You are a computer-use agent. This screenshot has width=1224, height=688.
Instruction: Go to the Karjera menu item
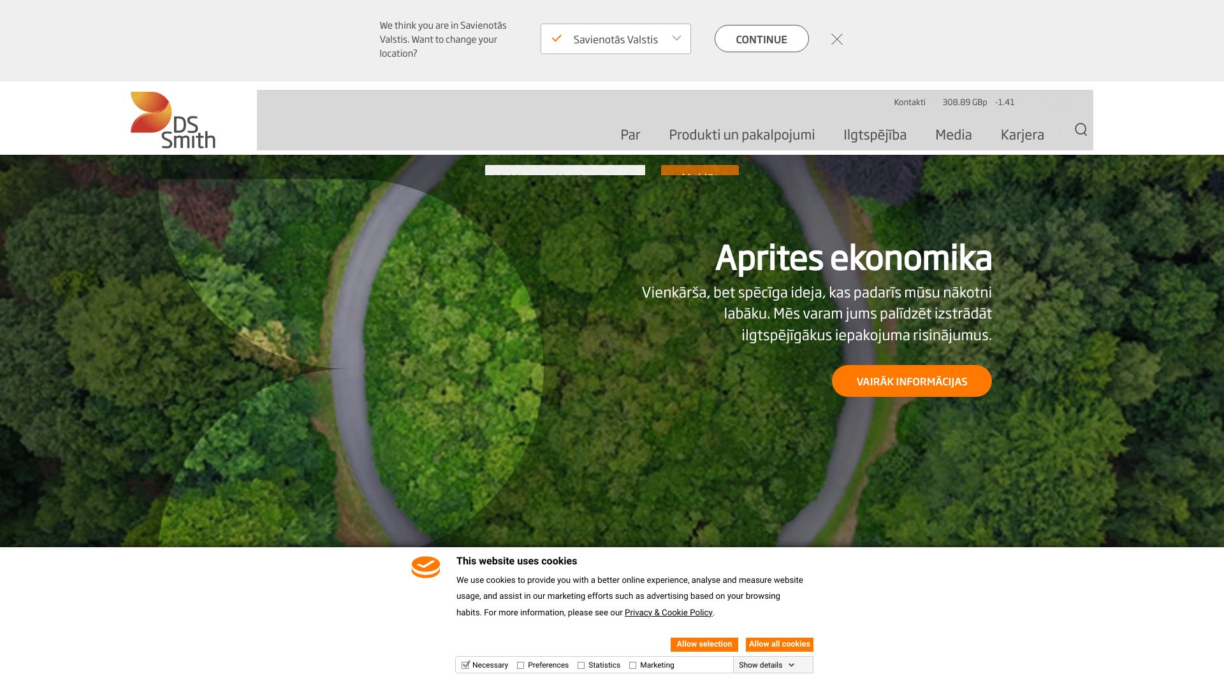[x=1022, y=134]
